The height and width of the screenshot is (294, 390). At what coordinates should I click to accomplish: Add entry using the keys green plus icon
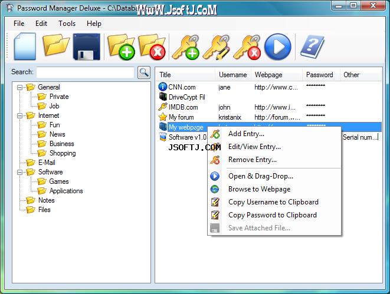186,47
